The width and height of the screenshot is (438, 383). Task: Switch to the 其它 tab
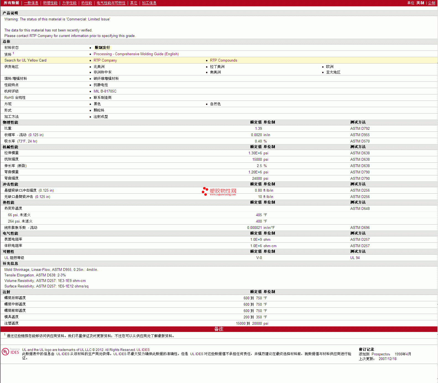click(134, 3)
